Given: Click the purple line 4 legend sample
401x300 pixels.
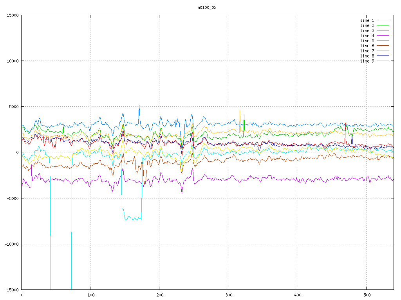Looking at the screenshot, I should (x=383, y=36).
